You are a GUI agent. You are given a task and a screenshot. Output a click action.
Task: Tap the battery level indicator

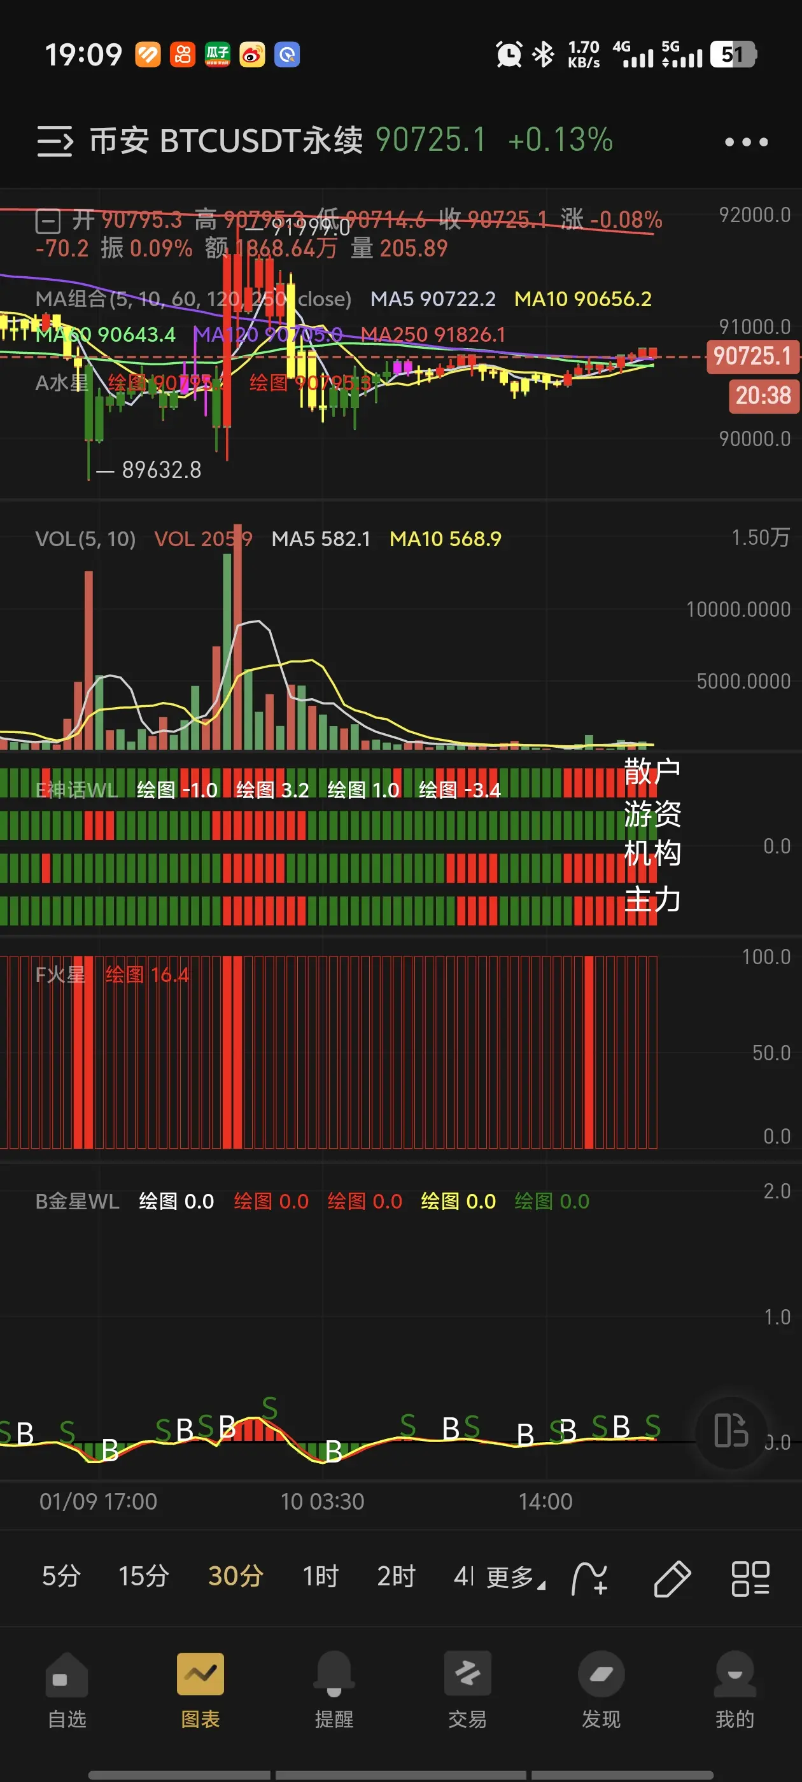pyautogui.click(x=733, y=54)
